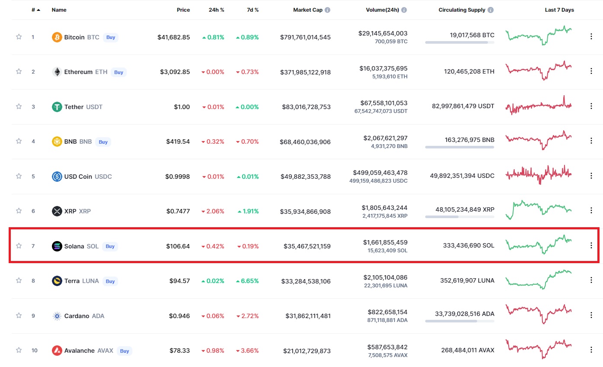Image resolution: width=603 pixels, height=367 pixels.
Task: Click Ethereum volume $16,037,375,695
Action: point(383,68)
